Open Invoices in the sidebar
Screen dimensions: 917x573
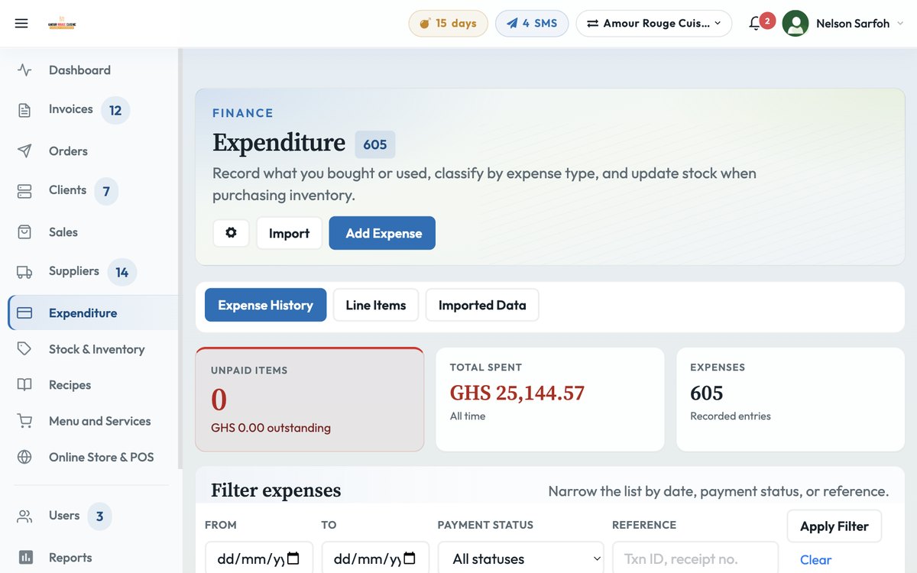(71, 109)
